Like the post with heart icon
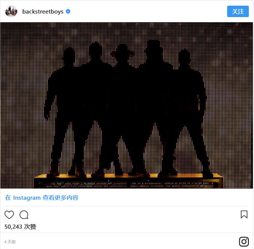This screenshot has height=249, width=254. [x=9, y=215]
